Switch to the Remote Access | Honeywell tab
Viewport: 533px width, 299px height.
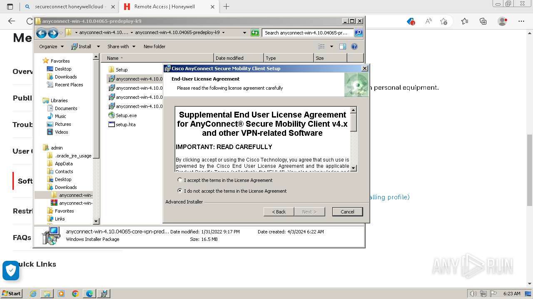click(x=164, y=7)
